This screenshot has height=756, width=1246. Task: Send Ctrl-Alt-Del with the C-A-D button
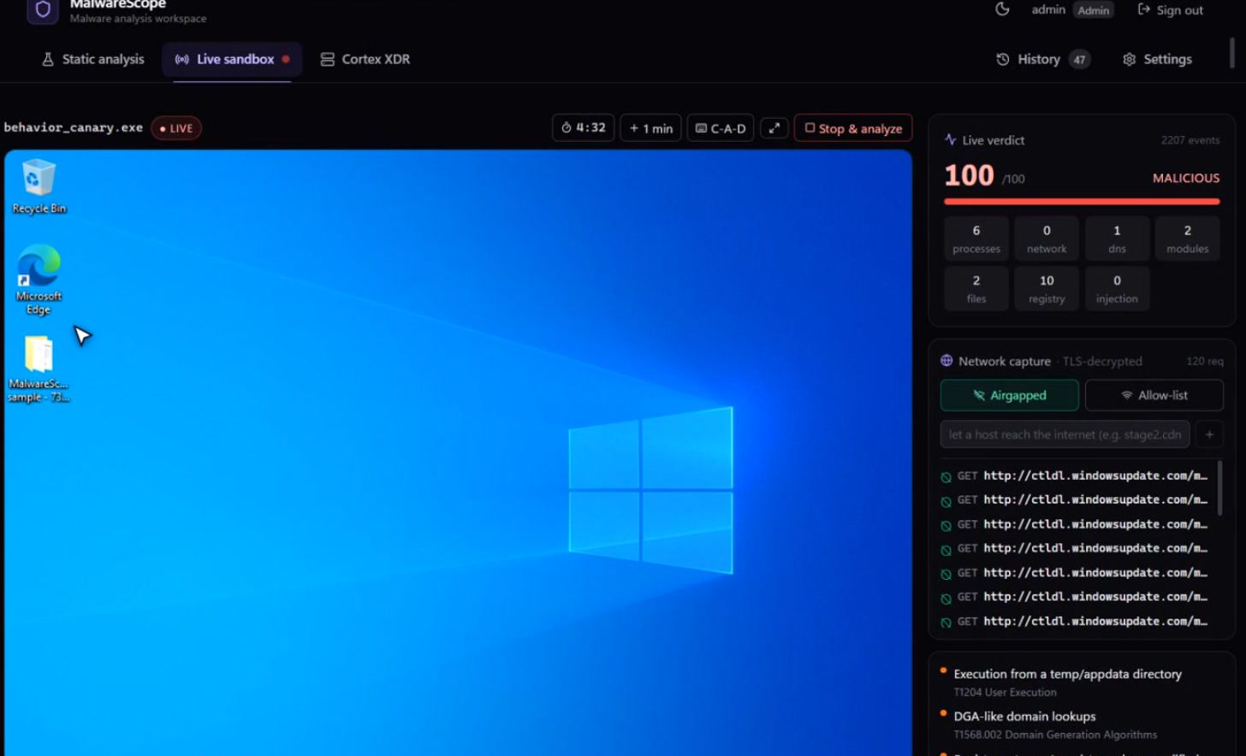coord(721,128)
